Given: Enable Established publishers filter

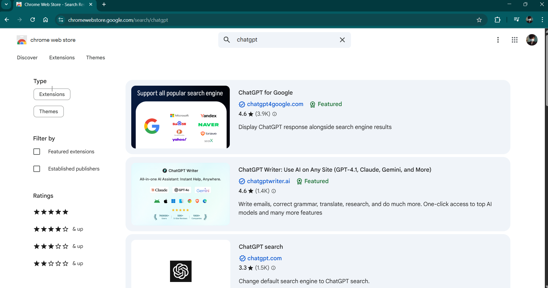Looking at the screenshot, I should point(37,169).
